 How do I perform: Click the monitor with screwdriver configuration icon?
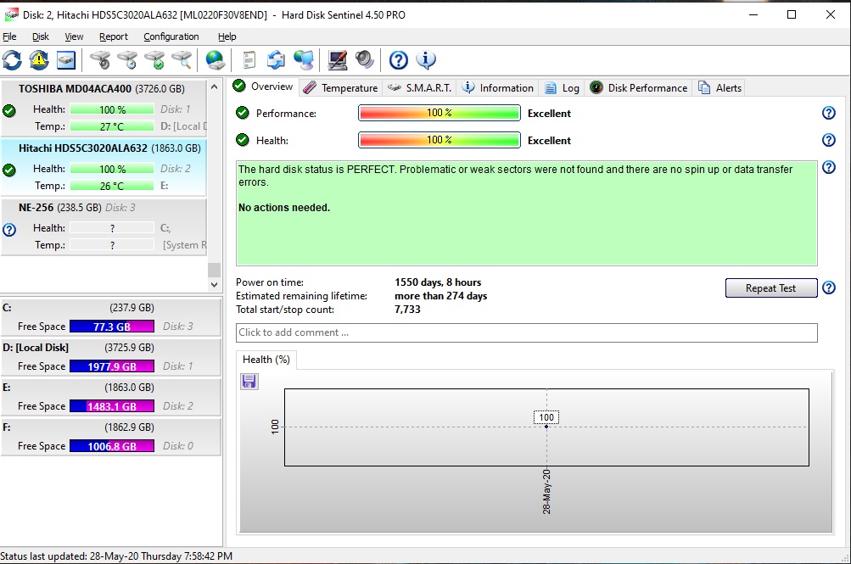pyautogui.click(x=338, y=60)
